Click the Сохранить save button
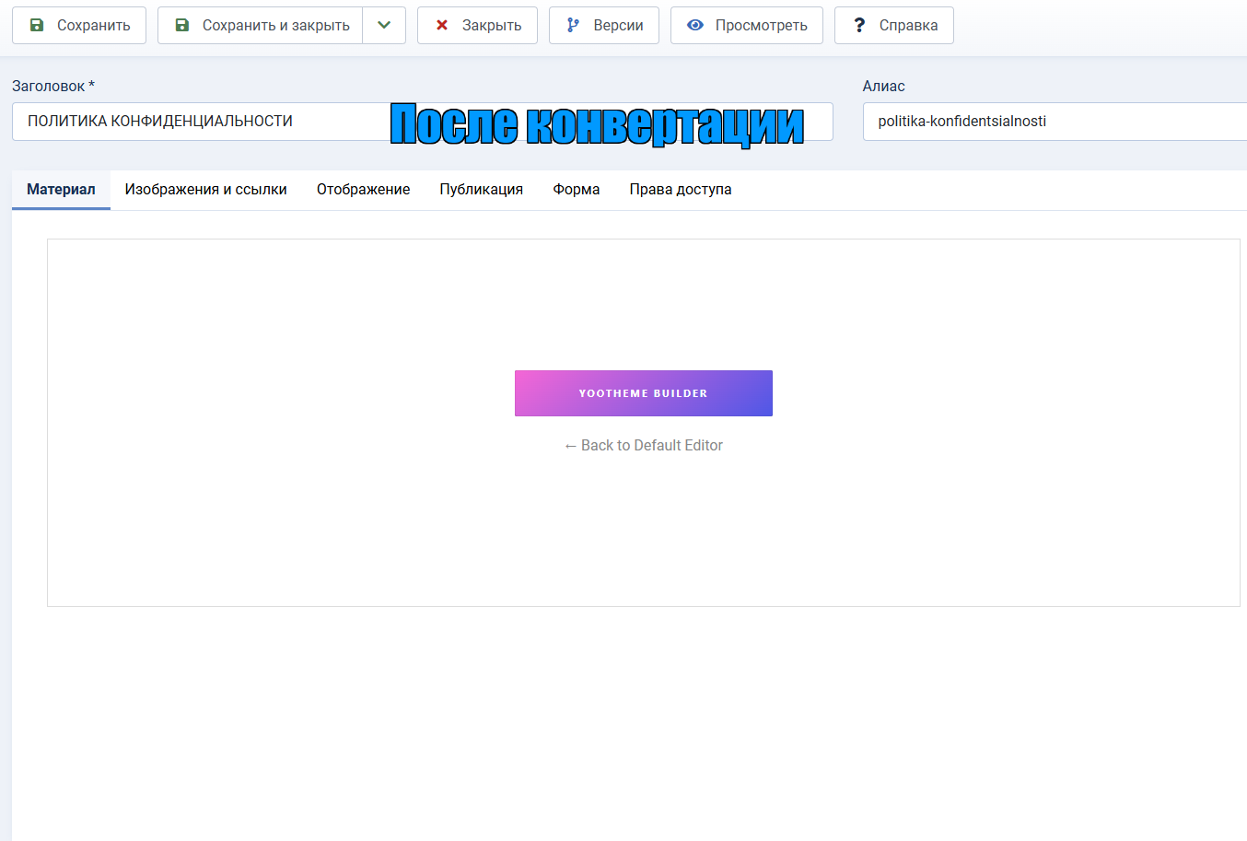Image resolution: width=1247 pixels, height=841 pixels. click(x=79, y=25)
